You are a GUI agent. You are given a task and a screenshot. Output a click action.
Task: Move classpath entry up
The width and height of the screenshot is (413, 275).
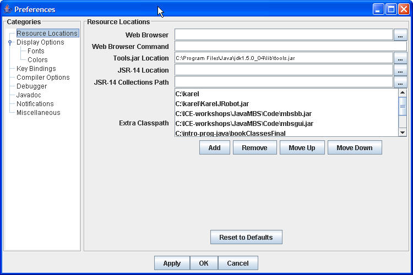pos(302,147)
